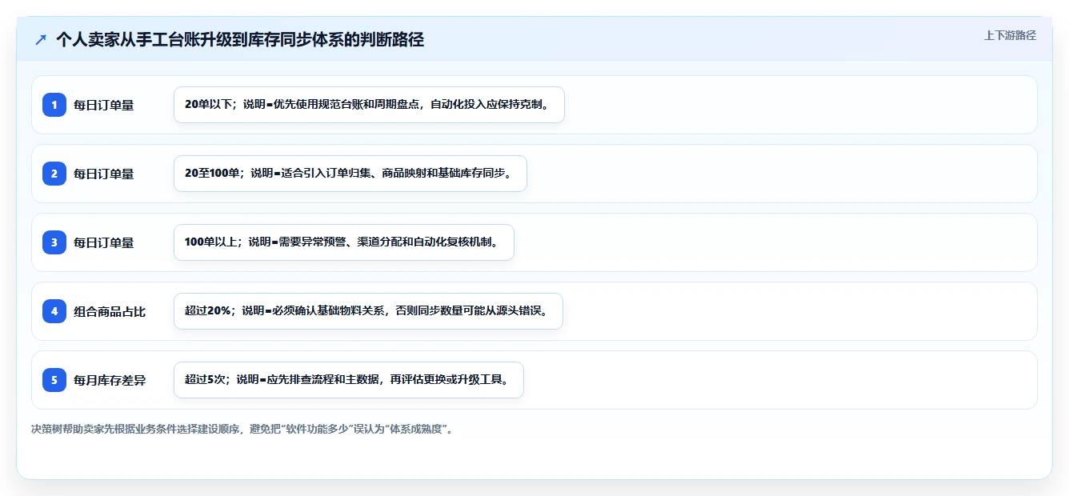Select step badge number 4
Screen dimensions: 1069x496
click(54, 311)
